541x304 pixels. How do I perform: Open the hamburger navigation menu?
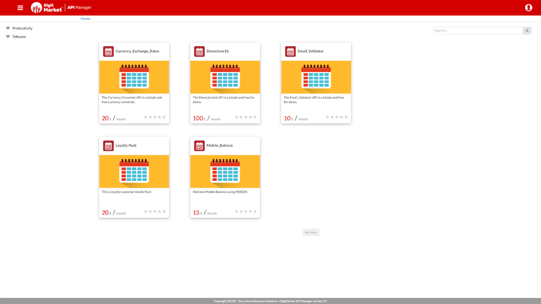tap(20, 7)
